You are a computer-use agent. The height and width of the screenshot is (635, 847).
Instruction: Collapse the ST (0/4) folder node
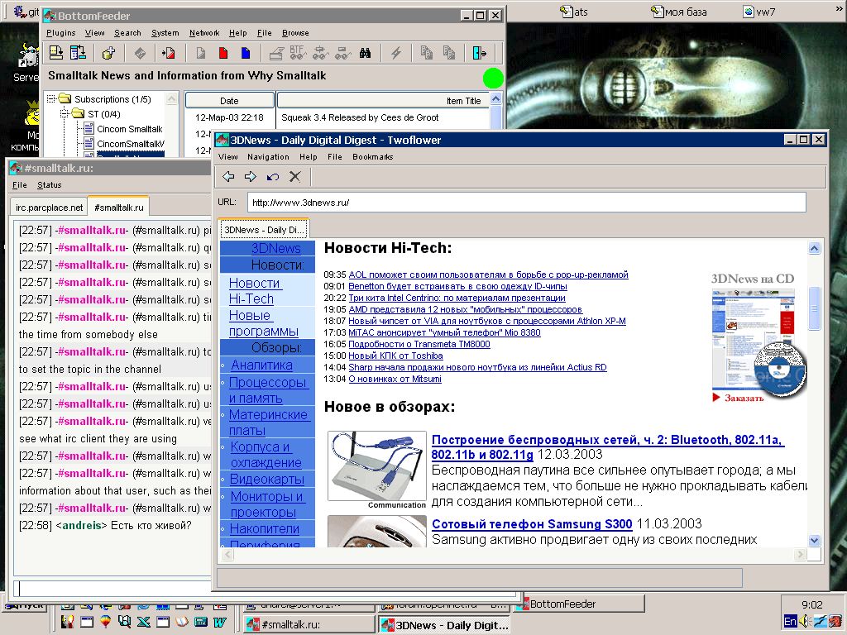[x=65, y=113]
